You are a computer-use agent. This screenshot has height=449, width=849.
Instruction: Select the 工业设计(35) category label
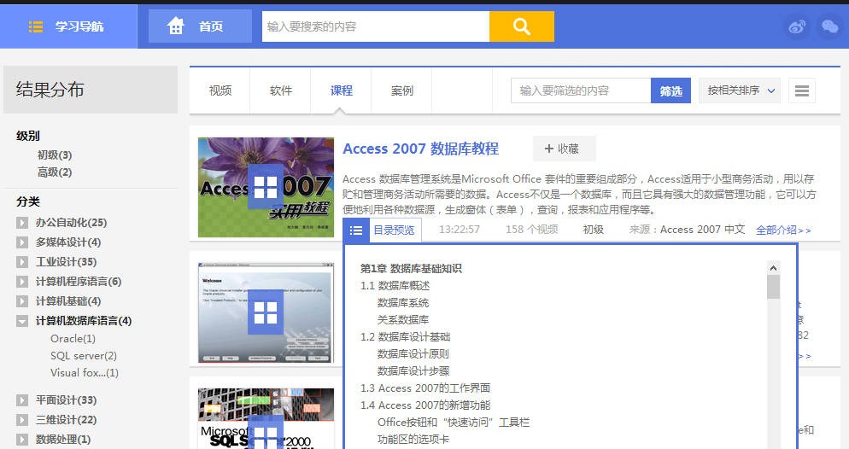pos(66,262)
